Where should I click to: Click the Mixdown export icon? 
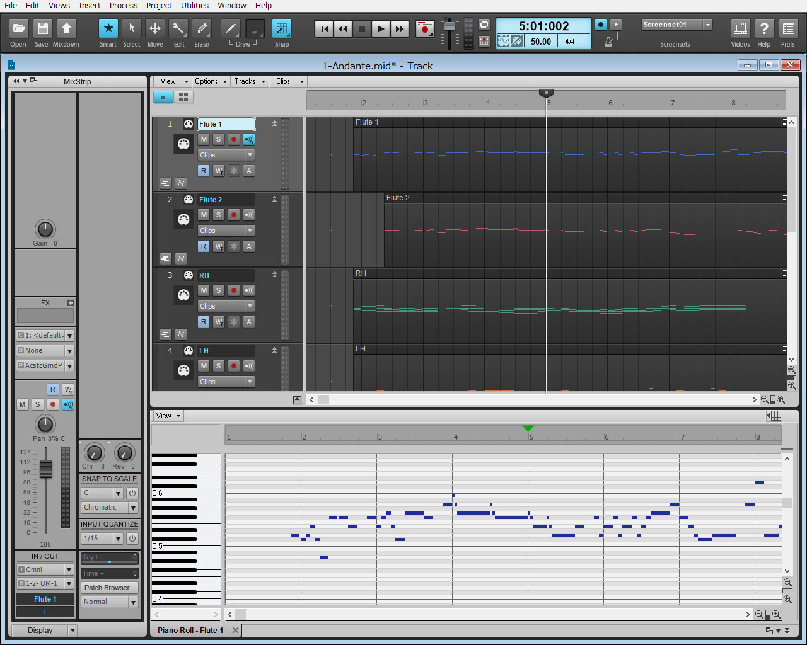[x=66, y=29]
